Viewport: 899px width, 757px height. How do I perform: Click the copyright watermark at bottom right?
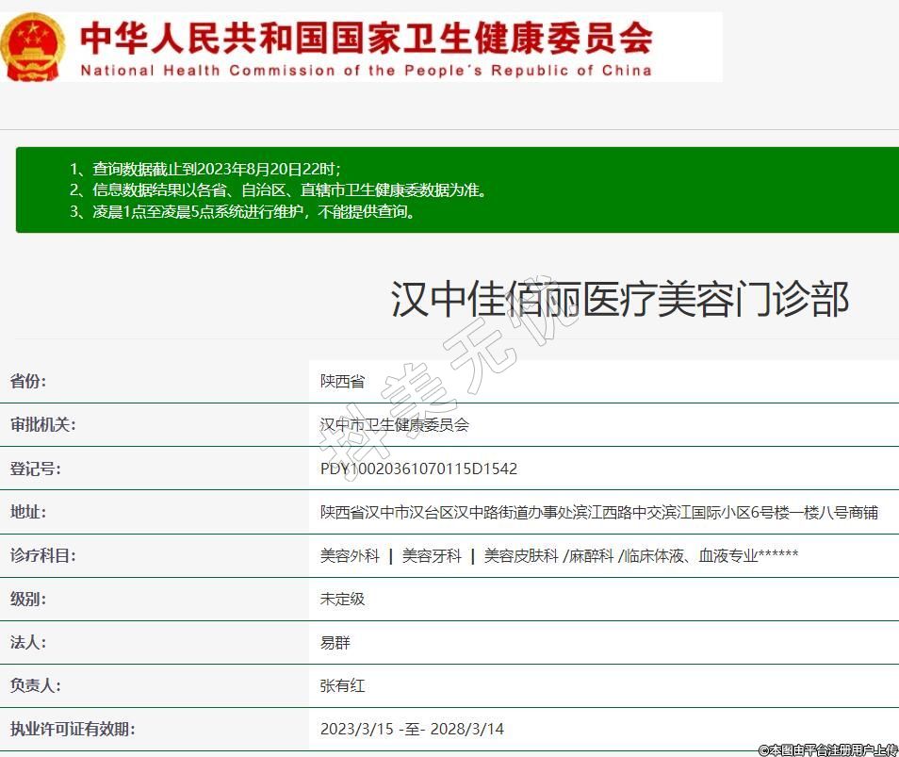827,749
